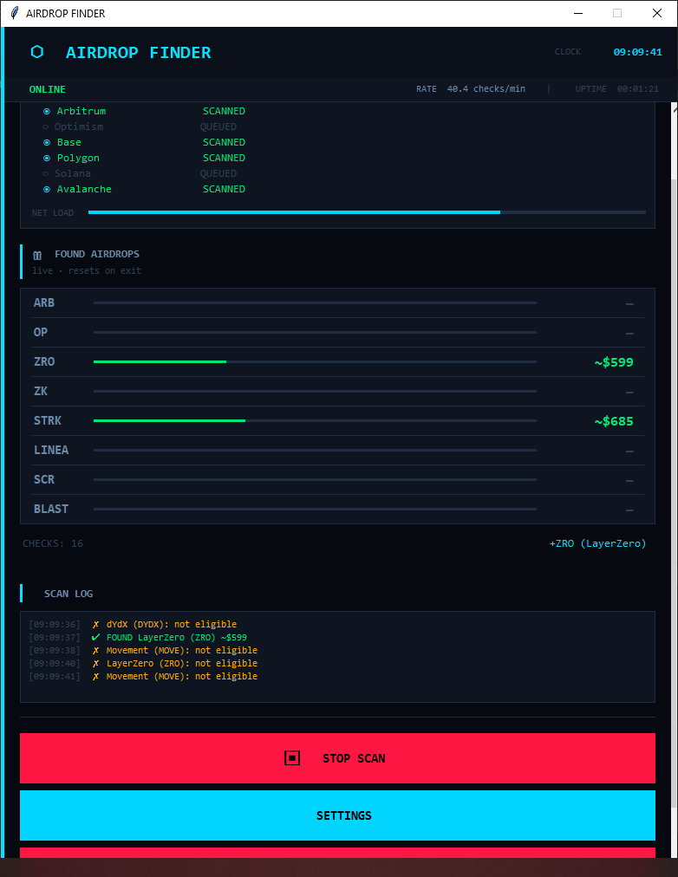Click the Avalanche chain bullet

point(47,190)
